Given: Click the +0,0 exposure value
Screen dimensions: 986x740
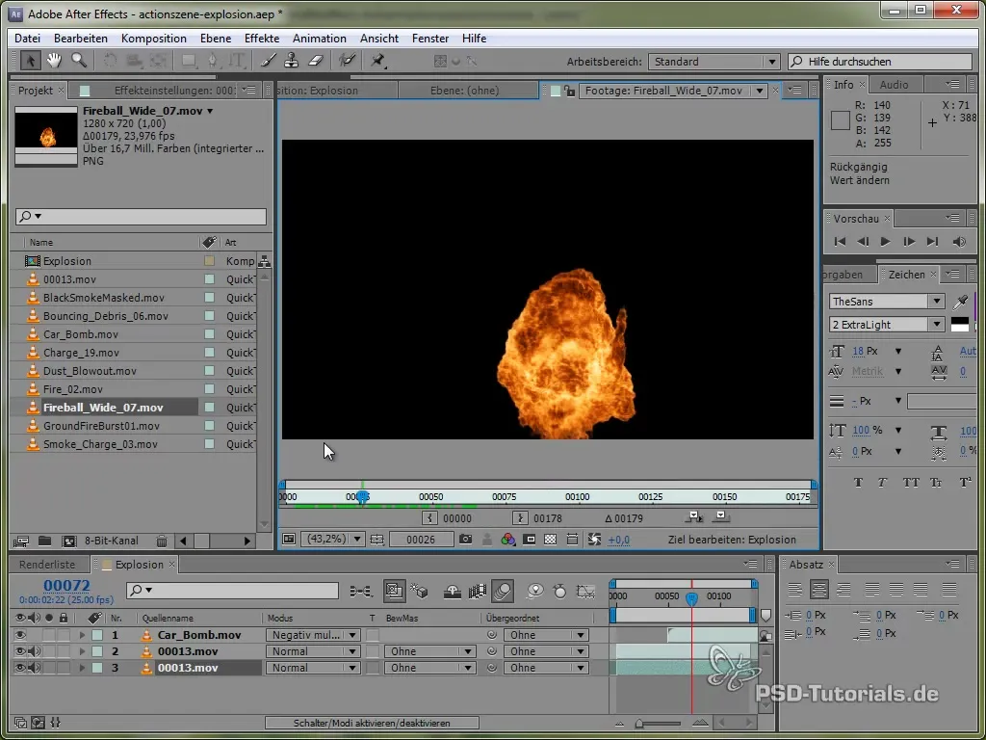Looking at the screenshot, I should tap(619, 540).
